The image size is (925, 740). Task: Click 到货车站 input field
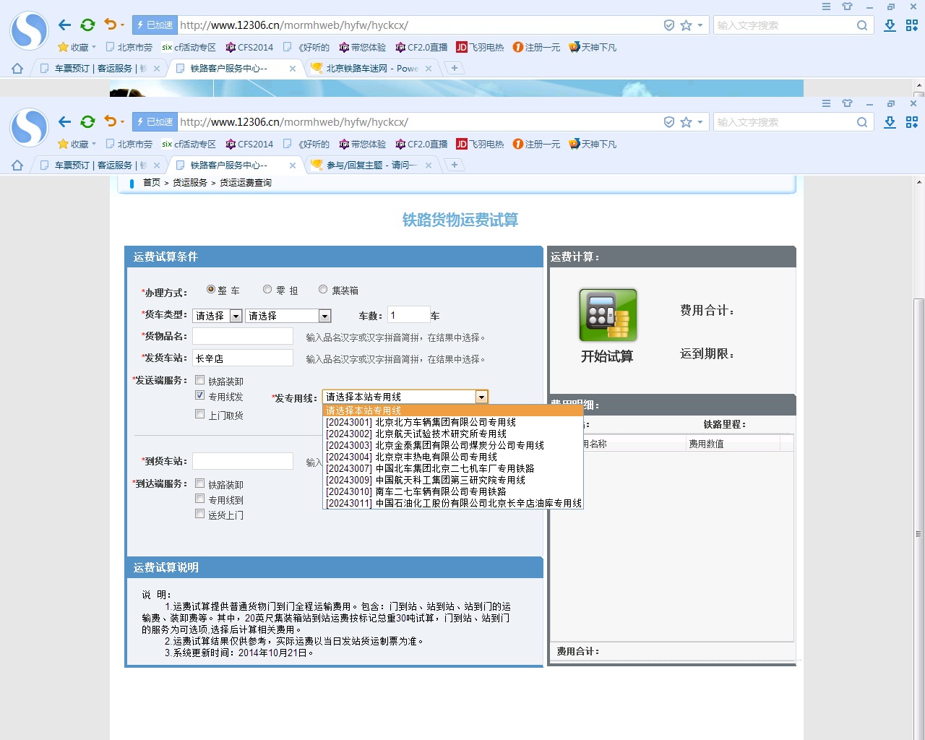tap(243, 461)
